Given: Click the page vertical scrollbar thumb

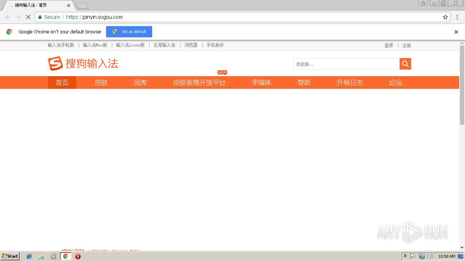Looking at the screenshot, I should tap(462, 85).
